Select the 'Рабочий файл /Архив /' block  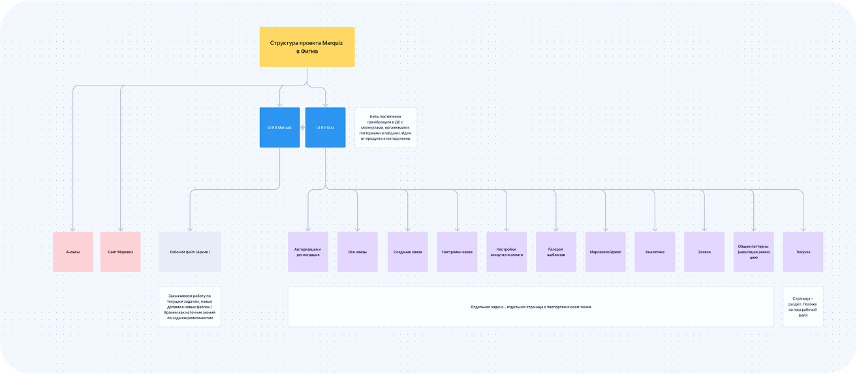click(190, 252)
